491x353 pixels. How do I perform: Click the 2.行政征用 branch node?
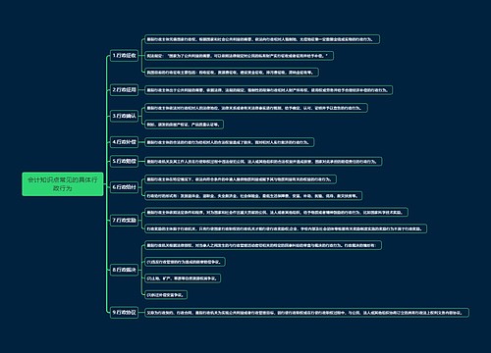(x=124, y=89)
